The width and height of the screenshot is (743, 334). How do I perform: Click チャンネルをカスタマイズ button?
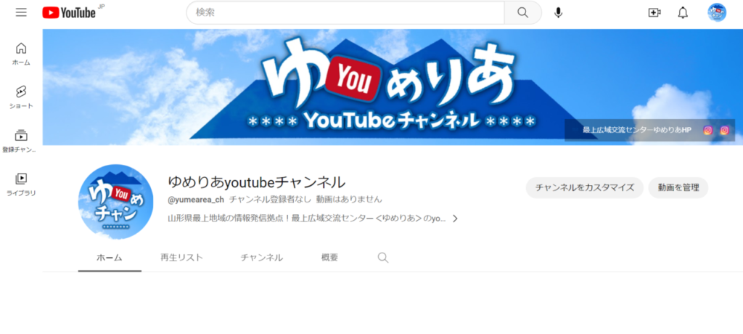(x=585, y=188)
